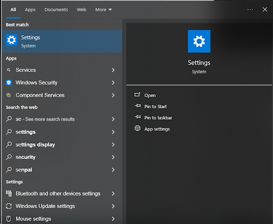Switch to the All tab
Viewport: 273px width, 224px height.
click(x=13, y=10)
